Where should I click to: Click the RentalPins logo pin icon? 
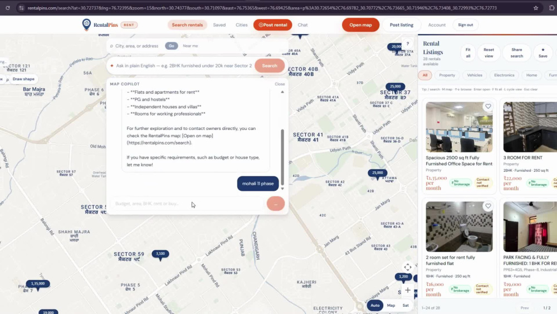[86, 25]
